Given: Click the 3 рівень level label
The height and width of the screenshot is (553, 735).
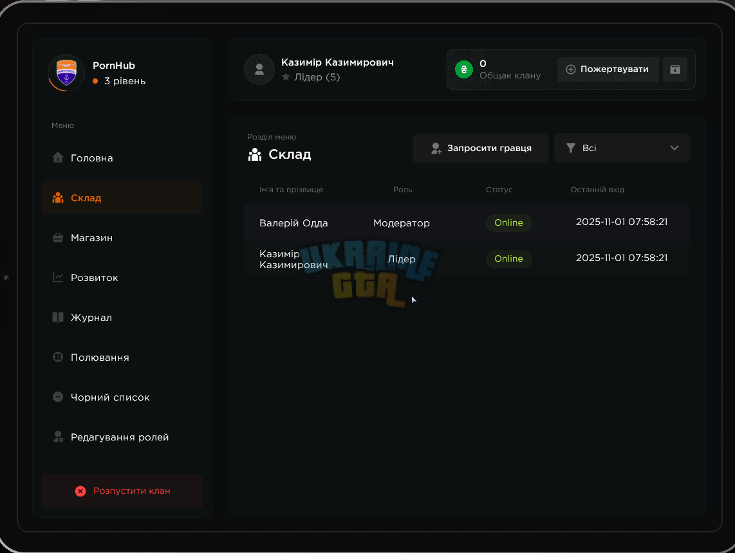Looking at the screenshot, I should point(125,81).
